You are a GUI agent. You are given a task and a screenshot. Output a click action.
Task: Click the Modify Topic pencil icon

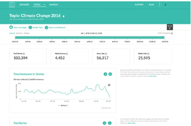[x=30, y=27]
